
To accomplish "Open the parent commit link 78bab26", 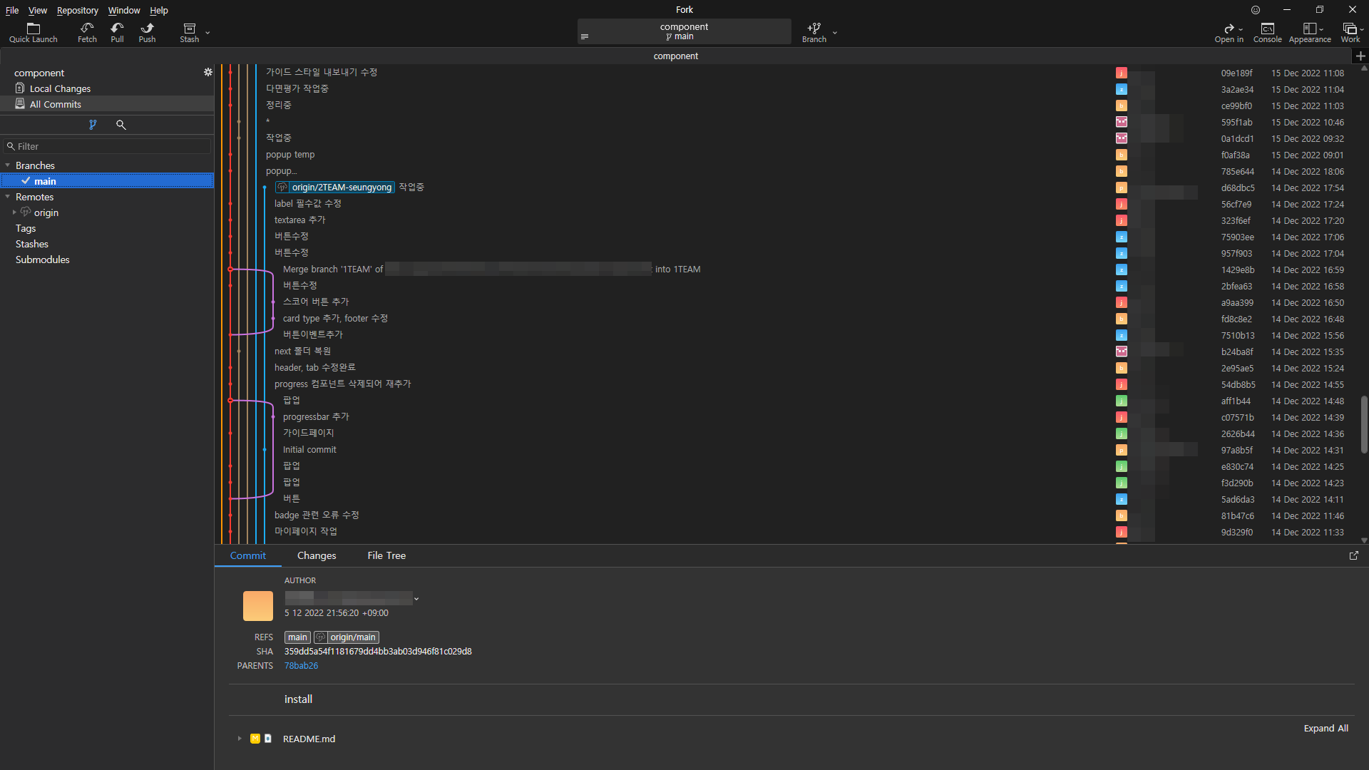I will point(301,666).
